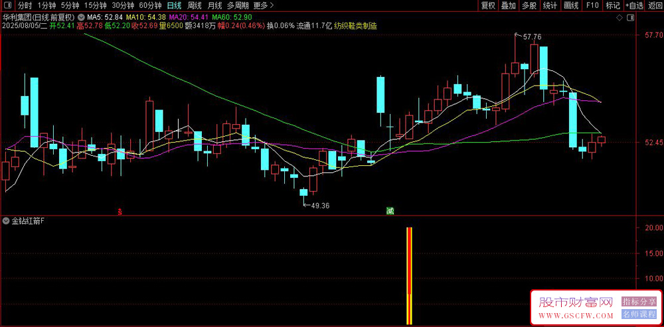Click the 49.36 low price label
Viewport: 664px width, 327px height.
pos(320,206)
